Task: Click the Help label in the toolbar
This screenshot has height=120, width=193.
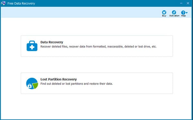Action: pos(183,16)
